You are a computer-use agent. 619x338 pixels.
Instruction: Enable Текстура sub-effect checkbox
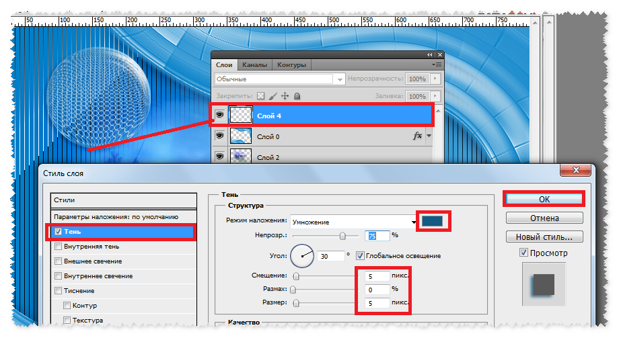coord(67,320)
